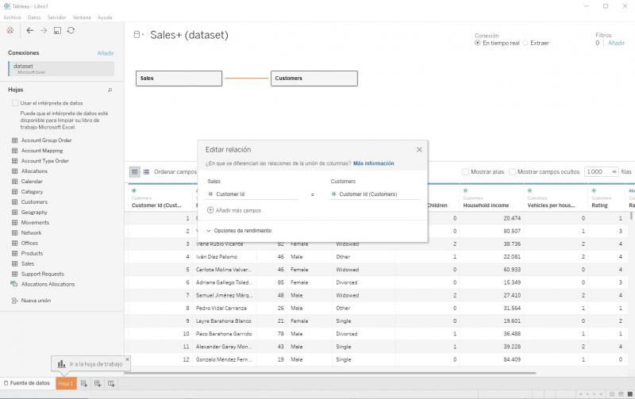
Task: Switch to metadata list view icon
Action: [x=146, y=172]
